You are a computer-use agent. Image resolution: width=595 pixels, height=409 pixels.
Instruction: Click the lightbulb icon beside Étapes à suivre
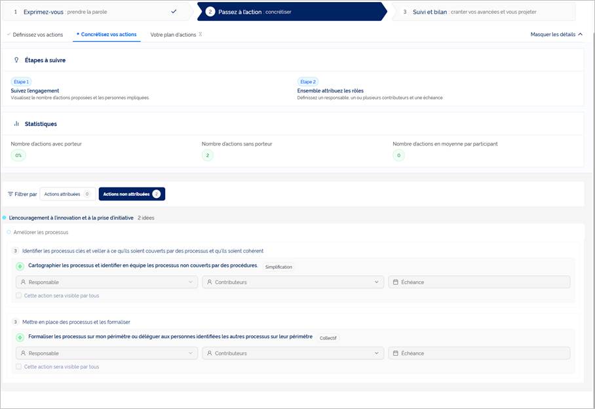click(x=16, y=60)
